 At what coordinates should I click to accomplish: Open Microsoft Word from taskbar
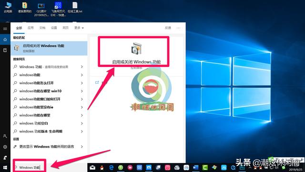click(195, 168)
